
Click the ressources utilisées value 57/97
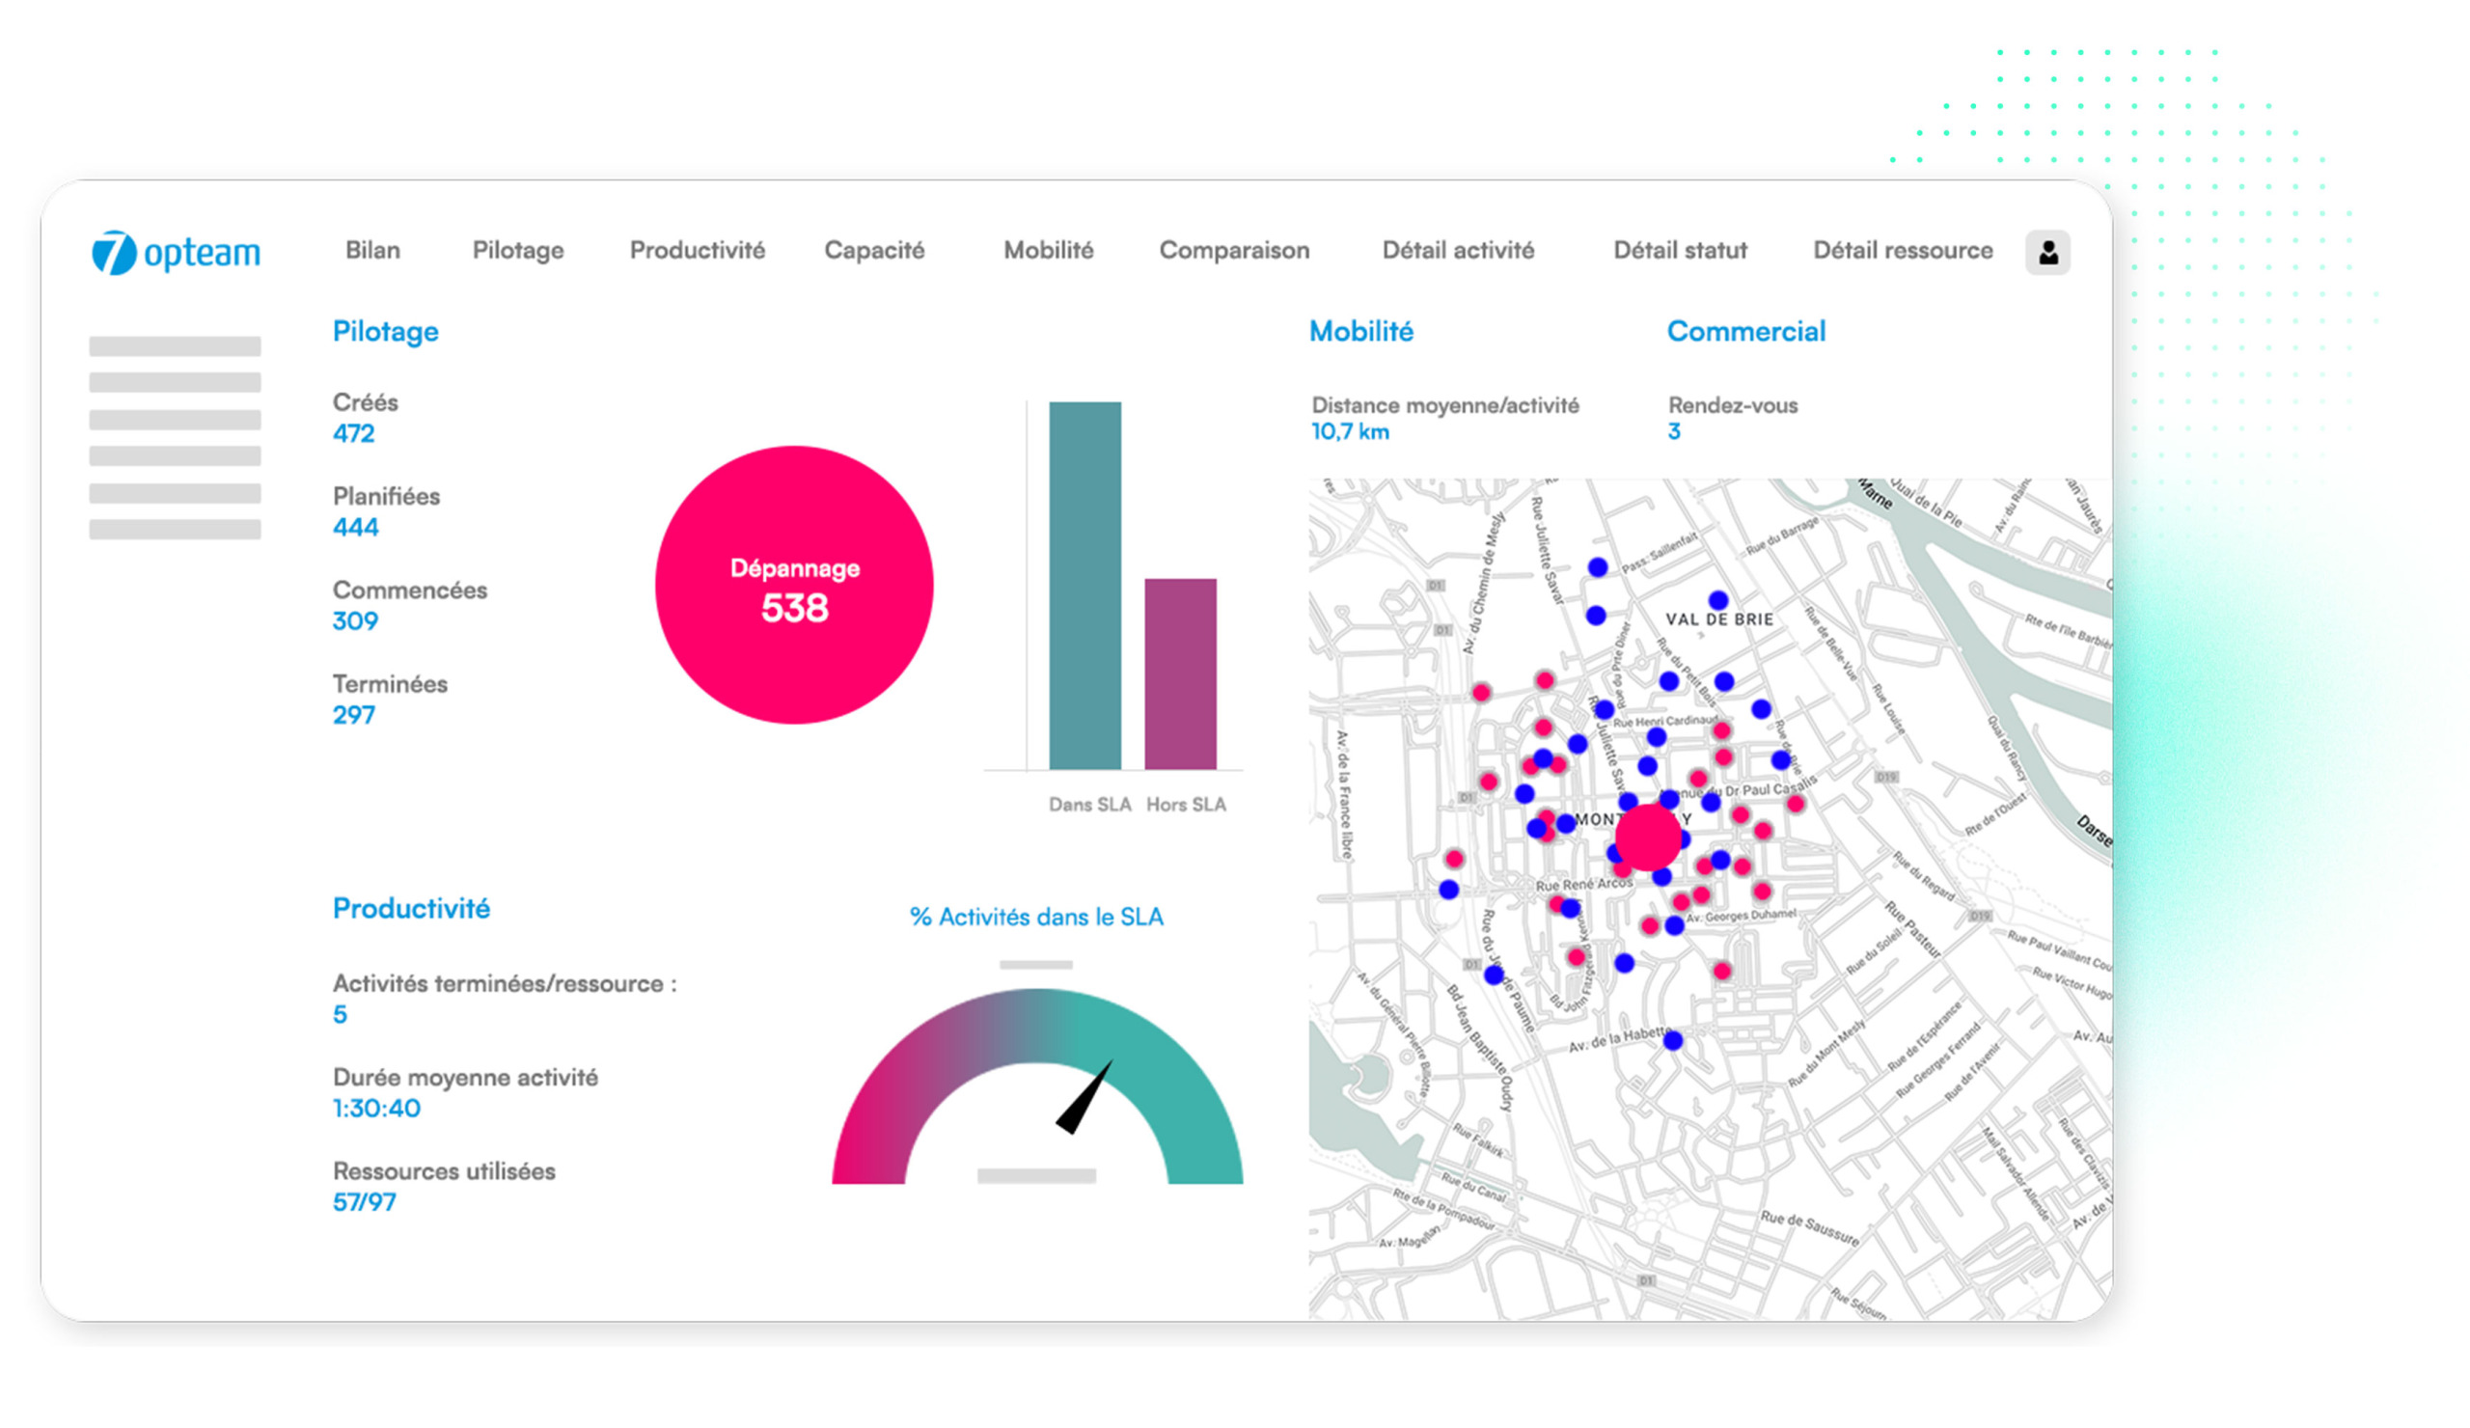pyautogui.click(x=364, y=1202)
